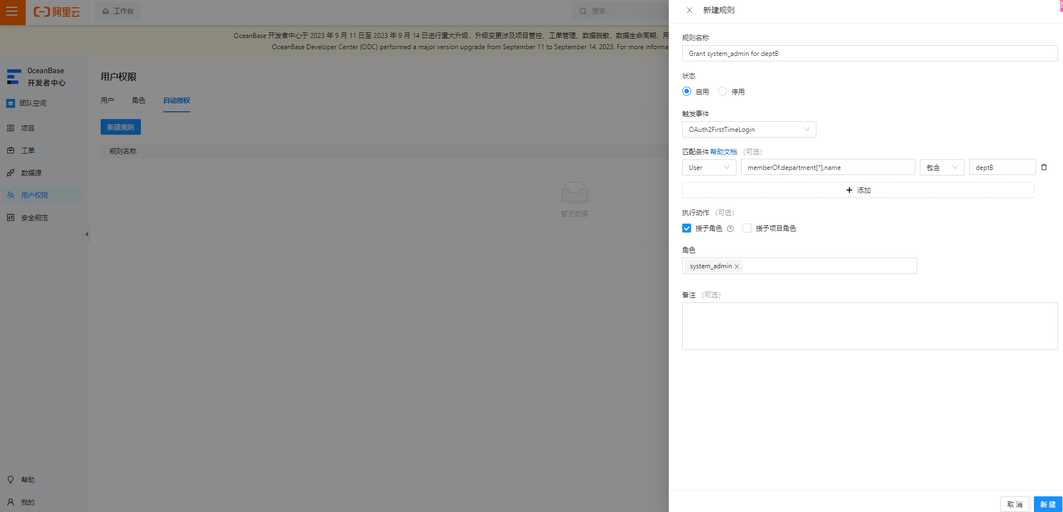Click the Tickets (工单) sidebar icon
1063x512 pixels.
point(11,150)
